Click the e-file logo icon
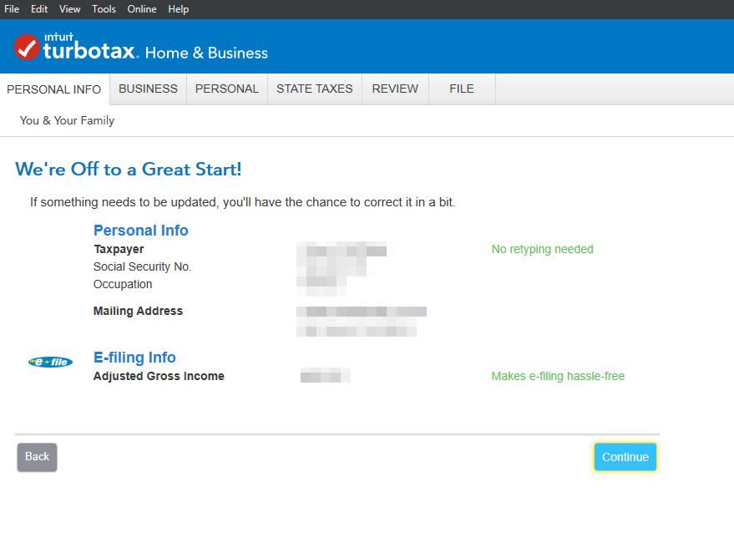Viewport: 734px width, 553px height. click(51, 362)
